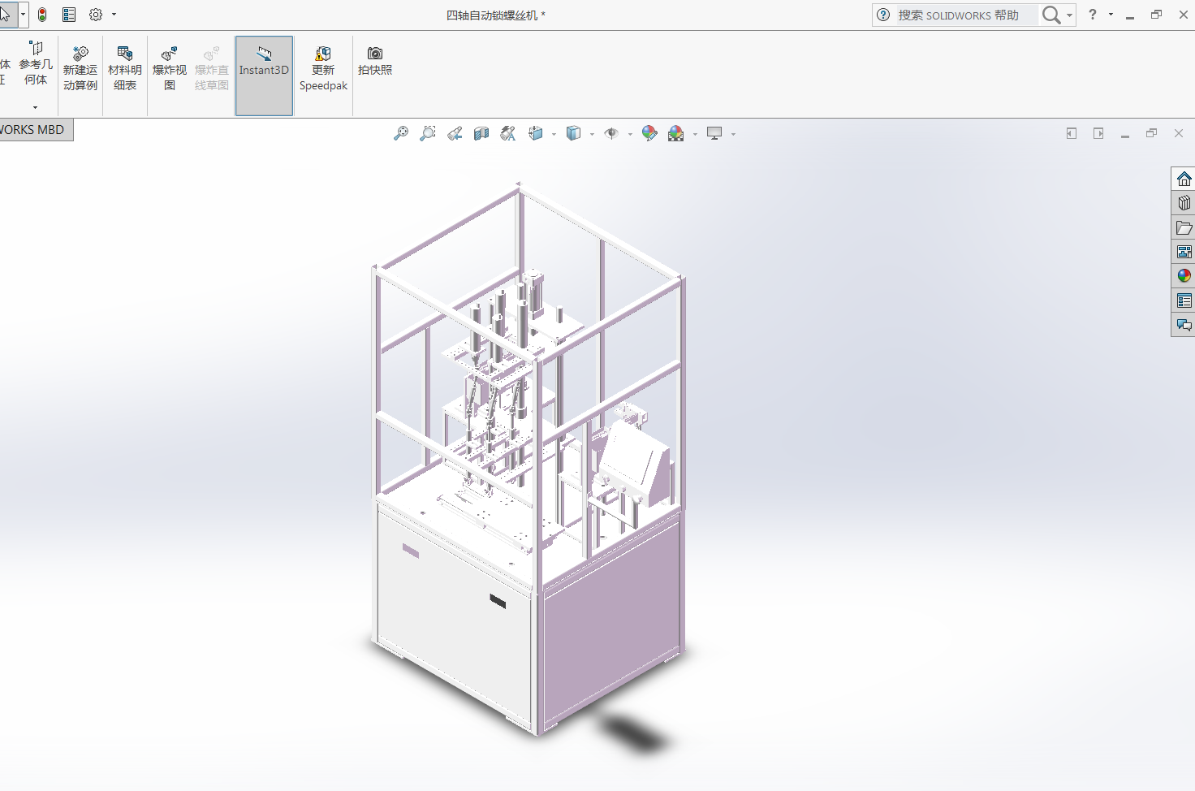Expand the View Orientation dropdown arrow
1195x791 pixels.
(554, 134)
